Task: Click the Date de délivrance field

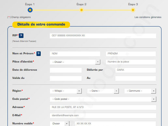Action: point(66,70)
